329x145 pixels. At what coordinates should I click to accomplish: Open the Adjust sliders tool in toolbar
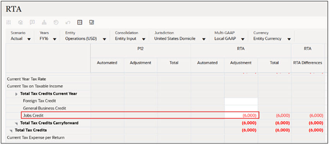[x=9, y=22]
